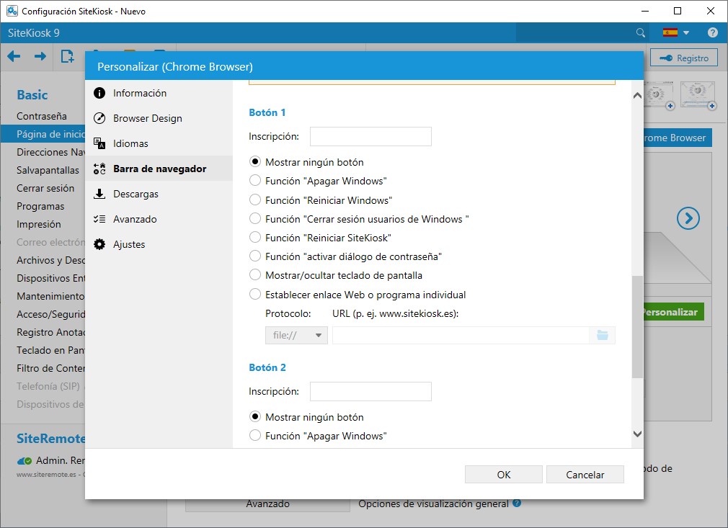Select Mostrar/ocultar teclado de pantalla option
This screenshot has width=728, height=528.
pos(254,275)
